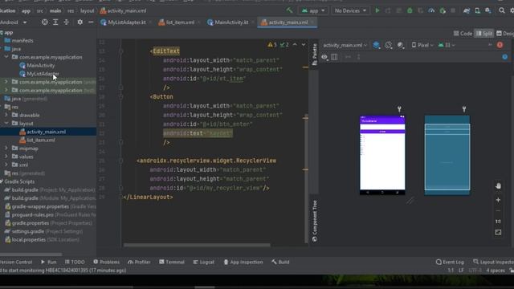Click the red error indicator in design toolbar

click(x=500, y=45)
